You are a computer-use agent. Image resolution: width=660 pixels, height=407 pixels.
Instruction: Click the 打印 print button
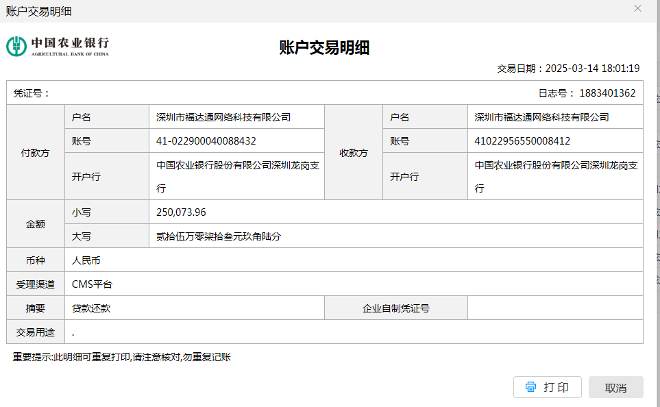[547, 387]
